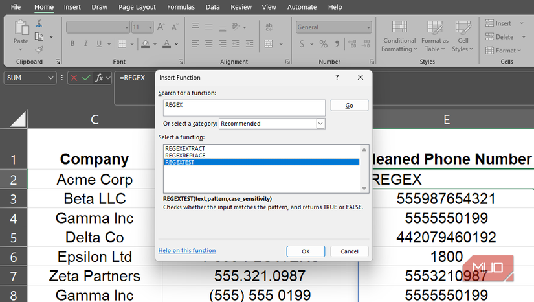The image size is (534, 302).
Task: Switch to the Review tab
Action: pyautogui.click(x=241, y=7)
